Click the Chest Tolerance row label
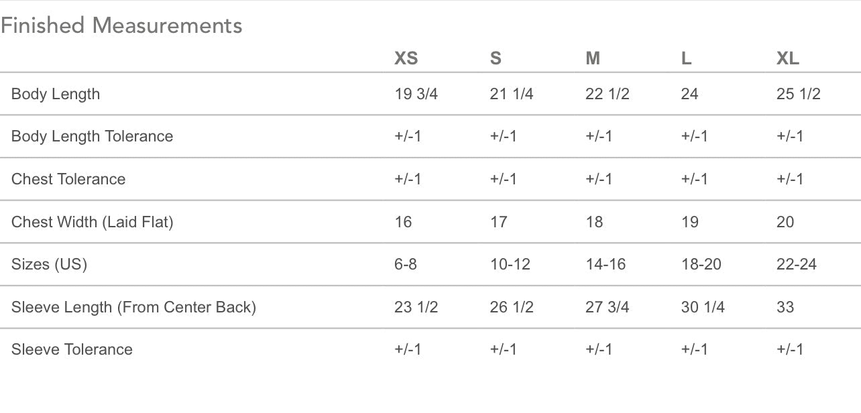This screenshot has width=861, height=413. tap(68, 179)
